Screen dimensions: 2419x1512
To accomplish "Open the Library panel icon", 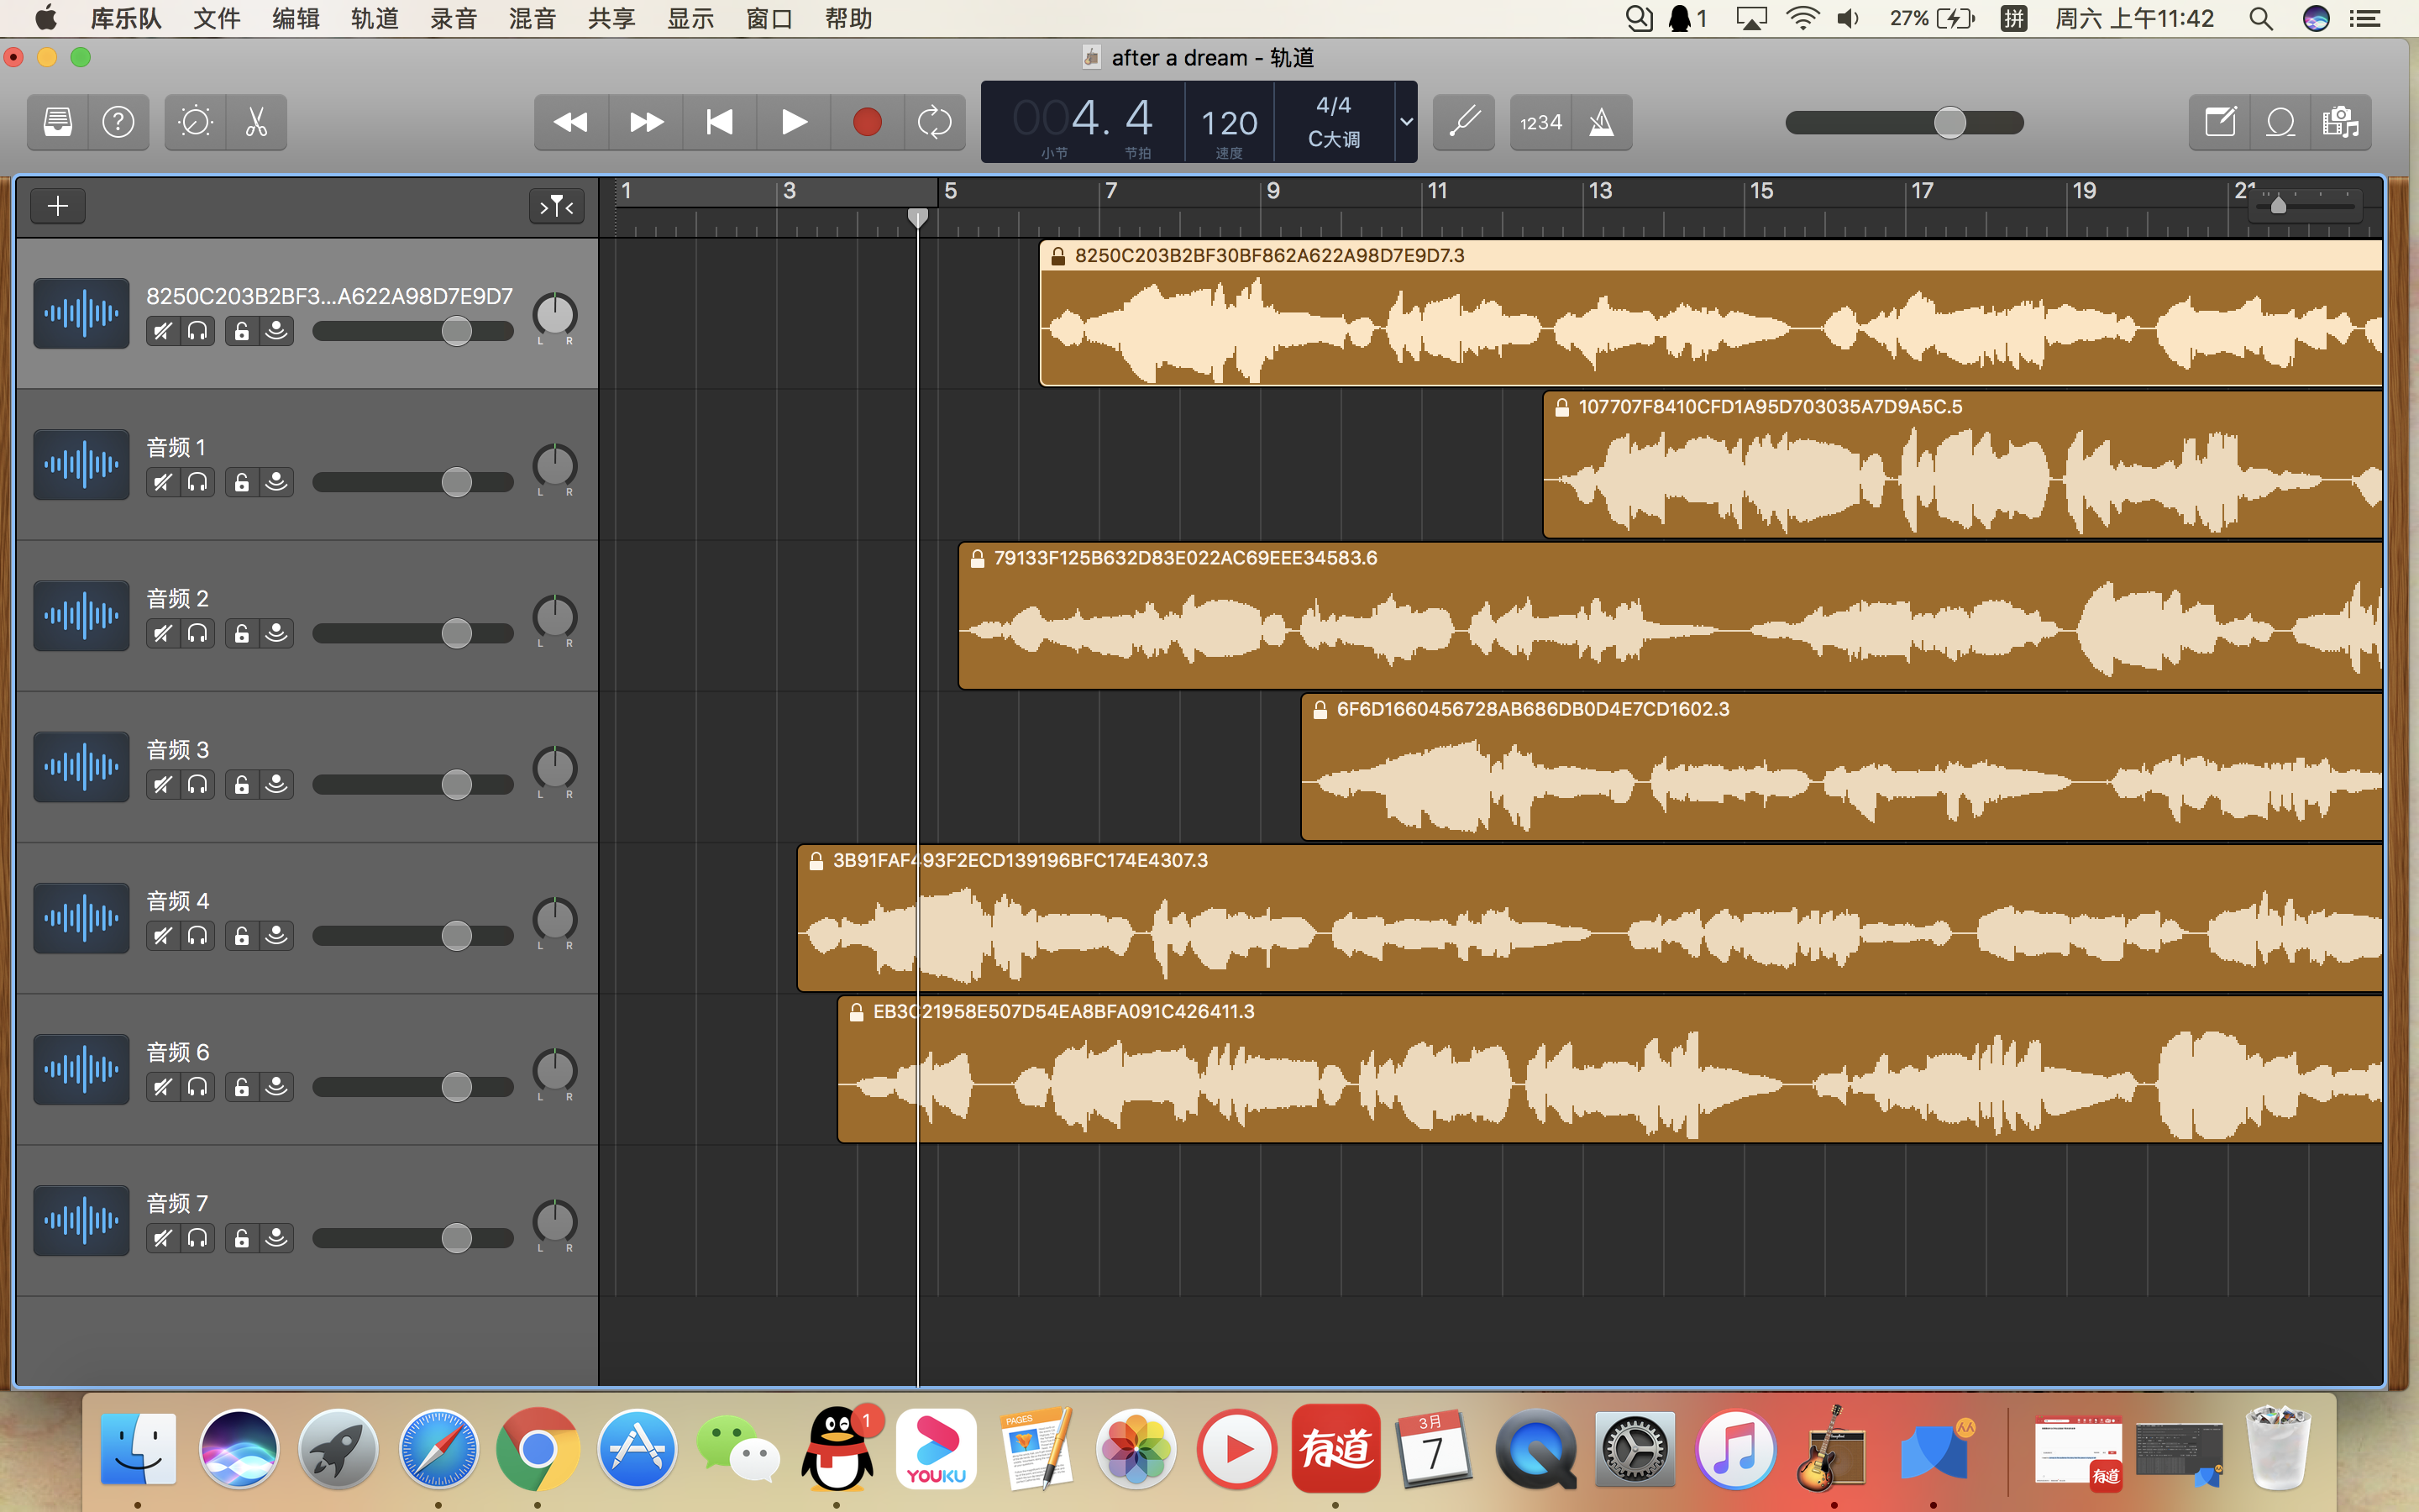I will coord(58,122).
